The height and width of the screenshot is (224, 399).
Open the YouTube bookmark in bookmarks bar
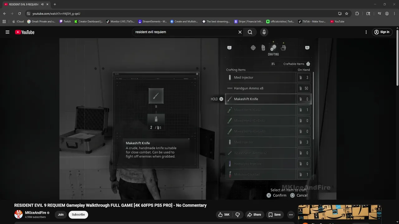(x=337, y=21)
